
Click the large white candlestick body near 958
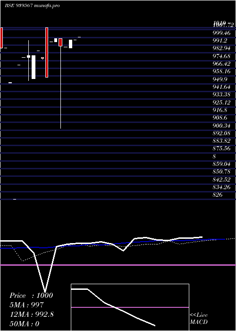pos(34,67)
